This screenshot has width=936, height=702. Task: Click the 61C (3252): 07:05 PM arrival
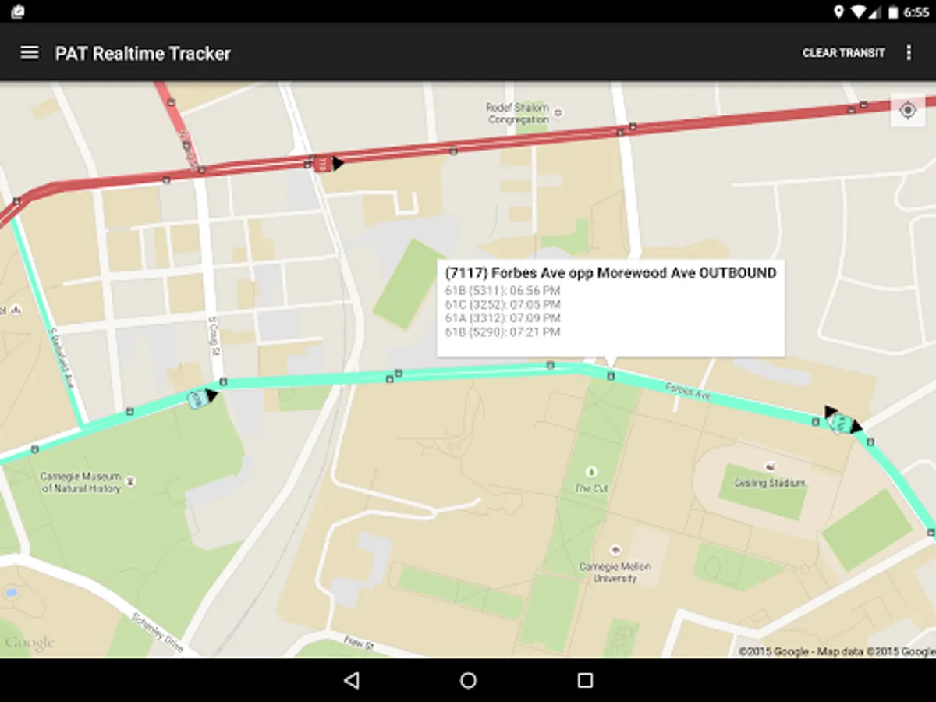[x=502, y=304]
